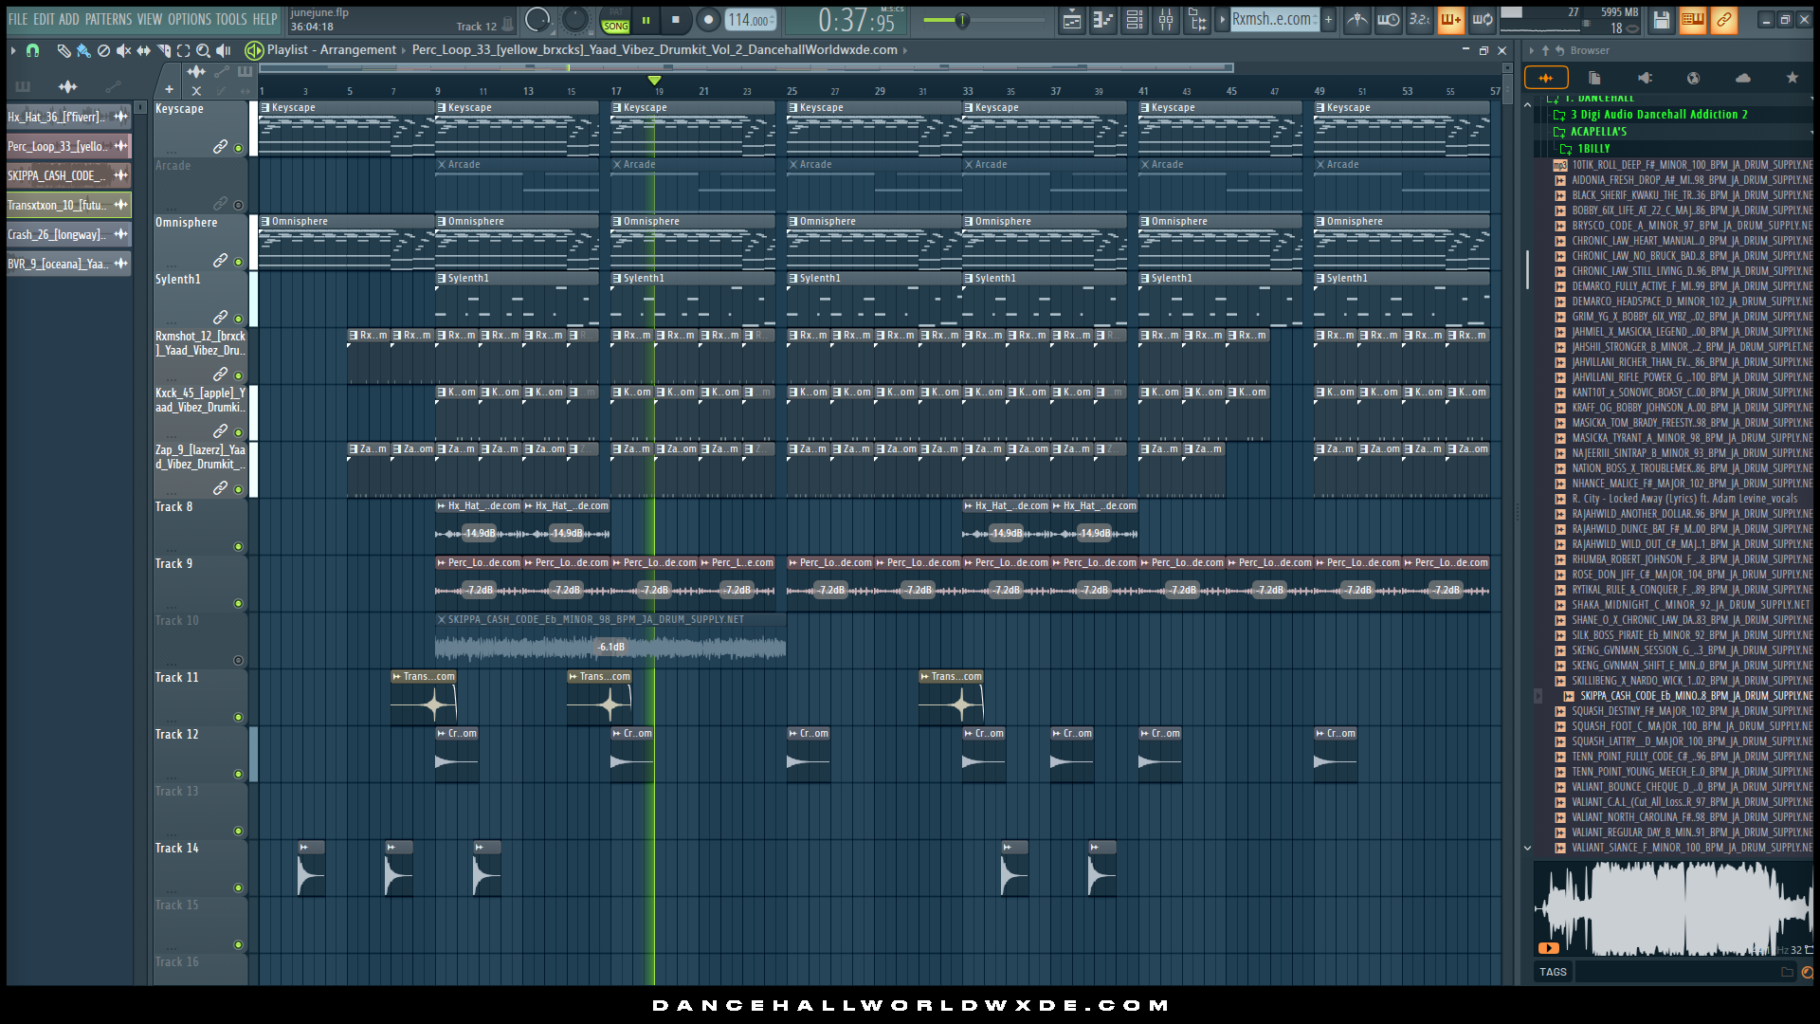This screenshot has height=1024, width=1820.
Task: Toggle magnet snap in playlist toolbar
Action: click(x=32, y=50)
